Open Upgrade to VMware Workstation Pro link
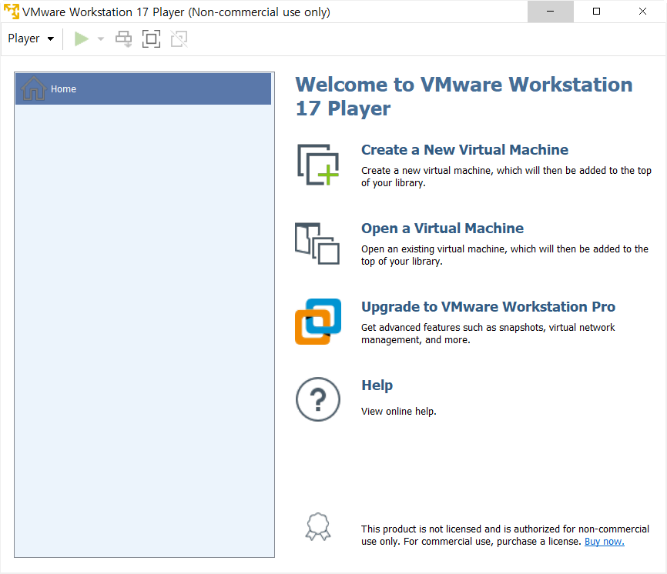Screen dimensions: 667x574 point(488,307)
